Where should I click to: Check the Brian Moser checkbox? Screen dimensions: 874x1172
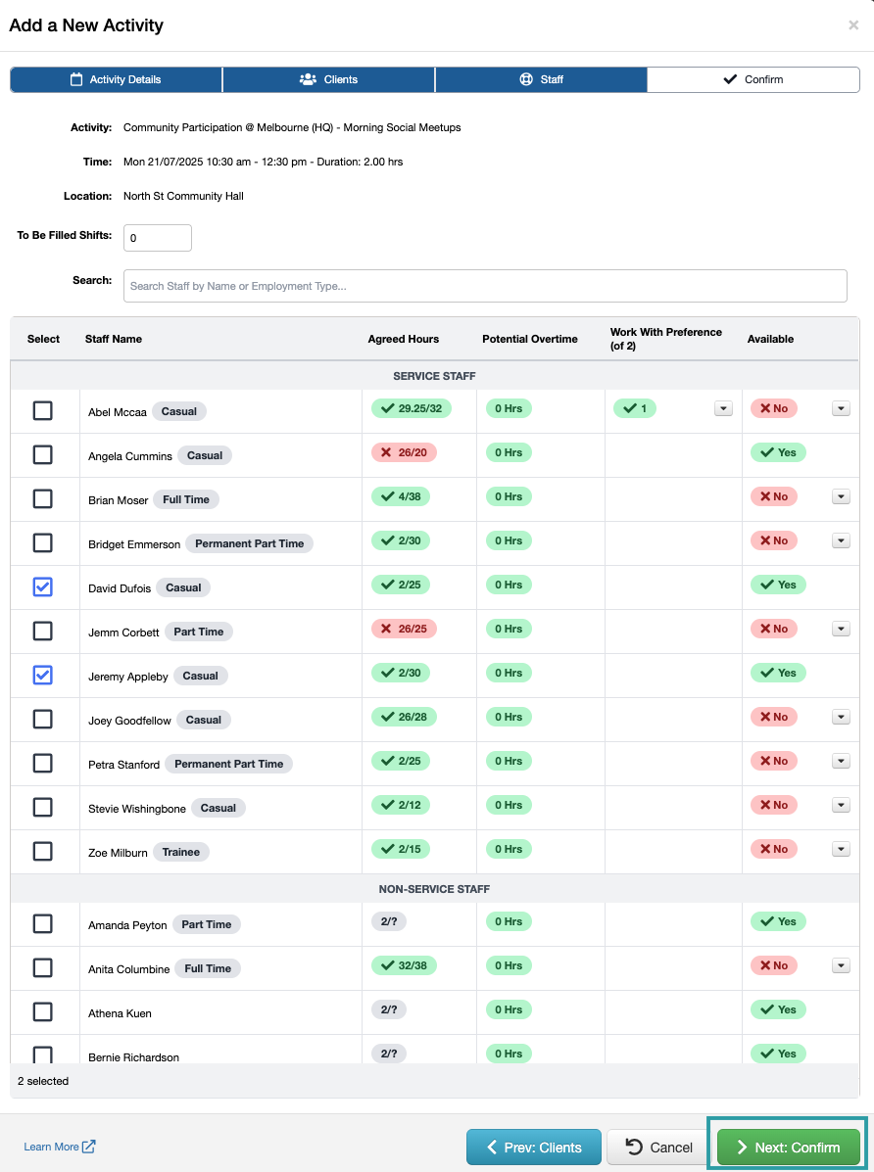click(x=43, y=498)
